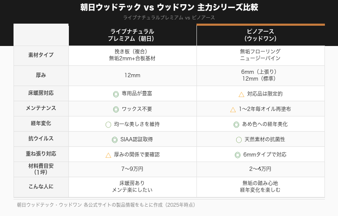The image size is (338, 216).
Task: Select the double-circle icon beside あめ色への経年美化
Action: tap(236, 124)
